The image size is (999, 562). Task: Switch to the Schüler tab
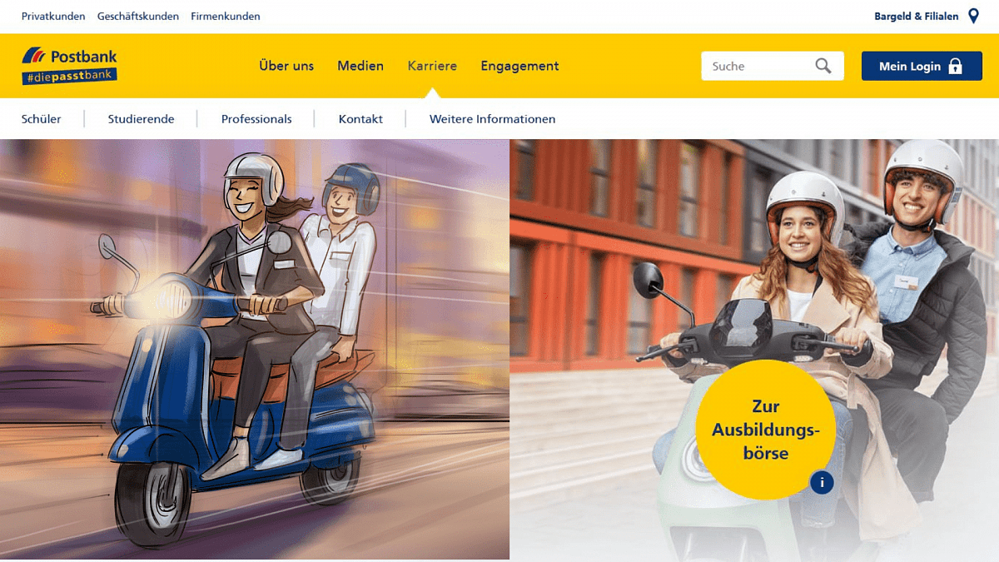click(42, 119)
